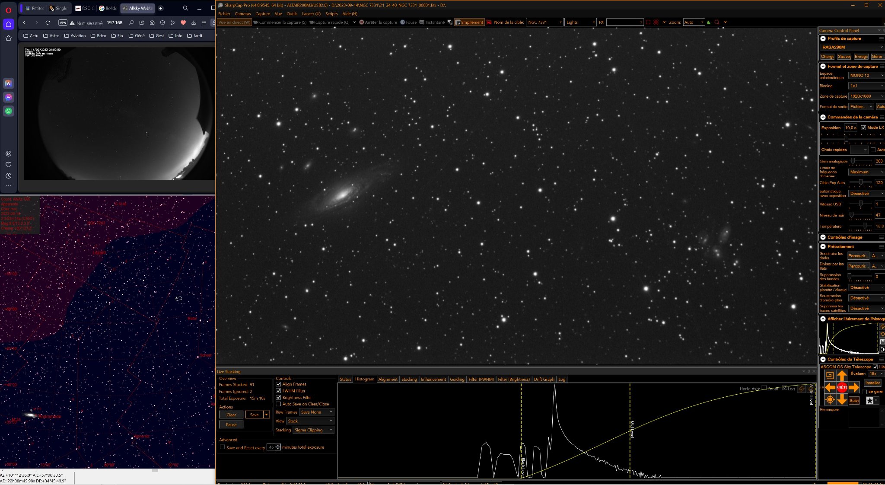Switch to the Filter (FWHM) tab
The height and width of the screenshot is (485, 885).
coord(481,380)
